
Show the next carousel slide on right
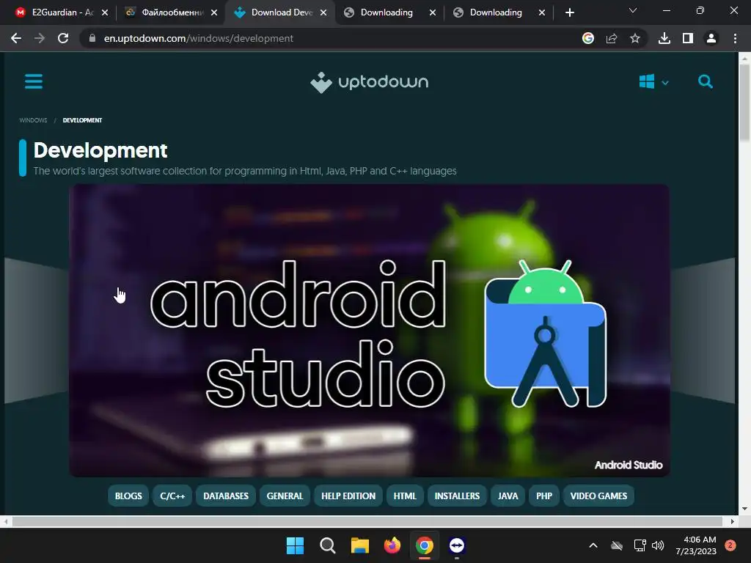coord(703,331)
